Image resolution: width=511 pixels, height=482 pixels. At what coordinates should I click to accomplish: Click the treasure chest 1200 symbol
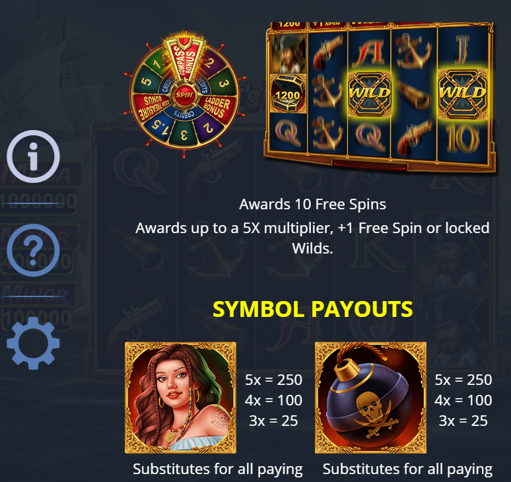coord(288,94)
